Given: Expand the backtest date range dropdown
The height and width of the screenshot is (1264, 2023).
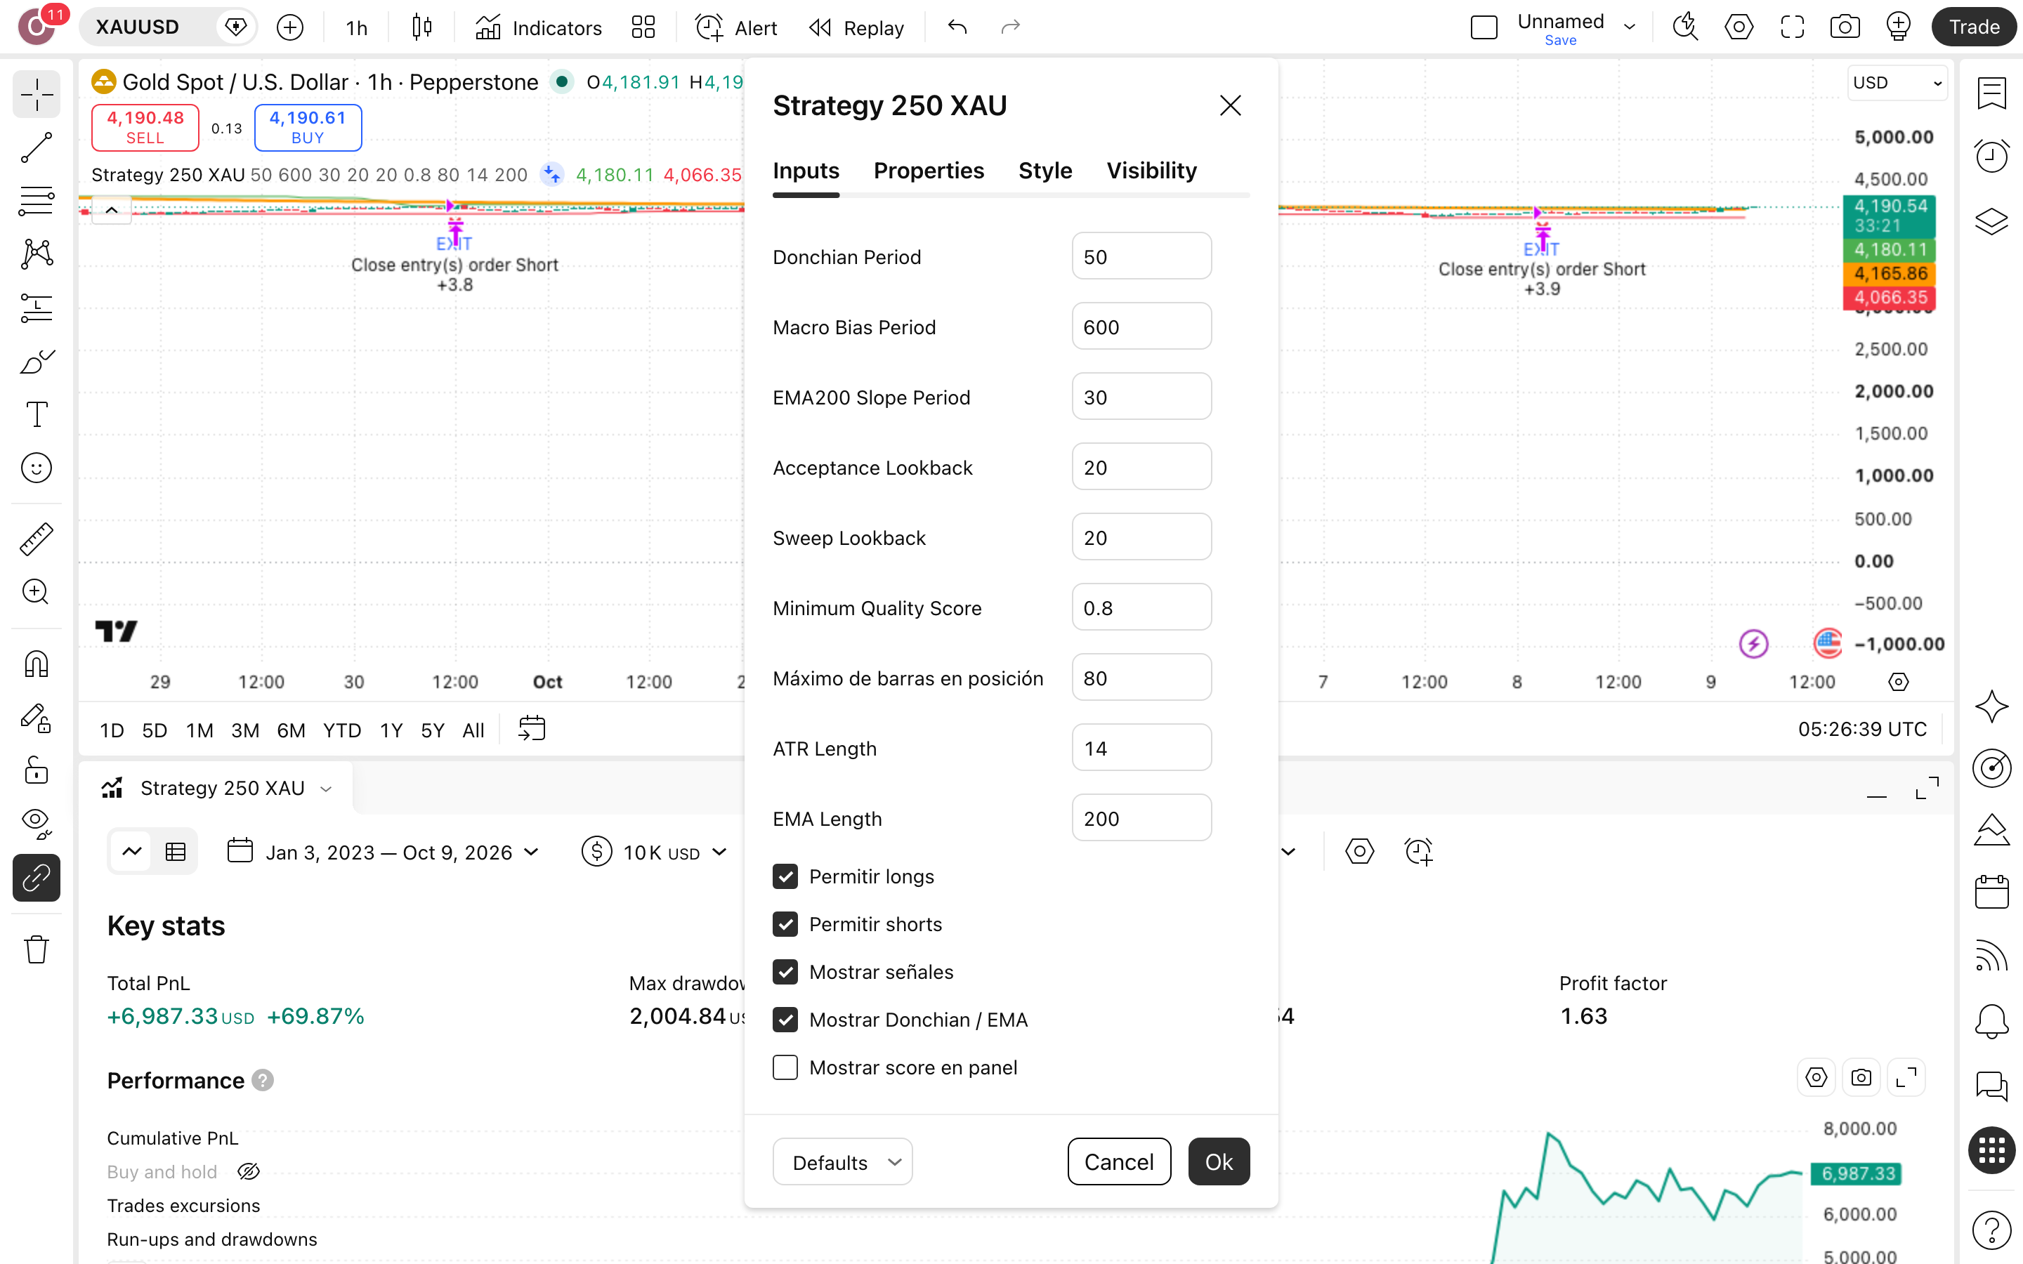Looking at the screenshot, I should tap(384, 852).
